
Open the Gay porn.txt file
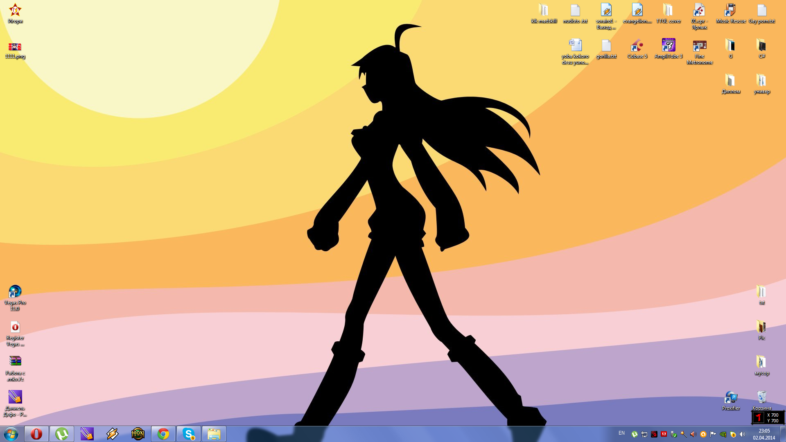[762, 14]
